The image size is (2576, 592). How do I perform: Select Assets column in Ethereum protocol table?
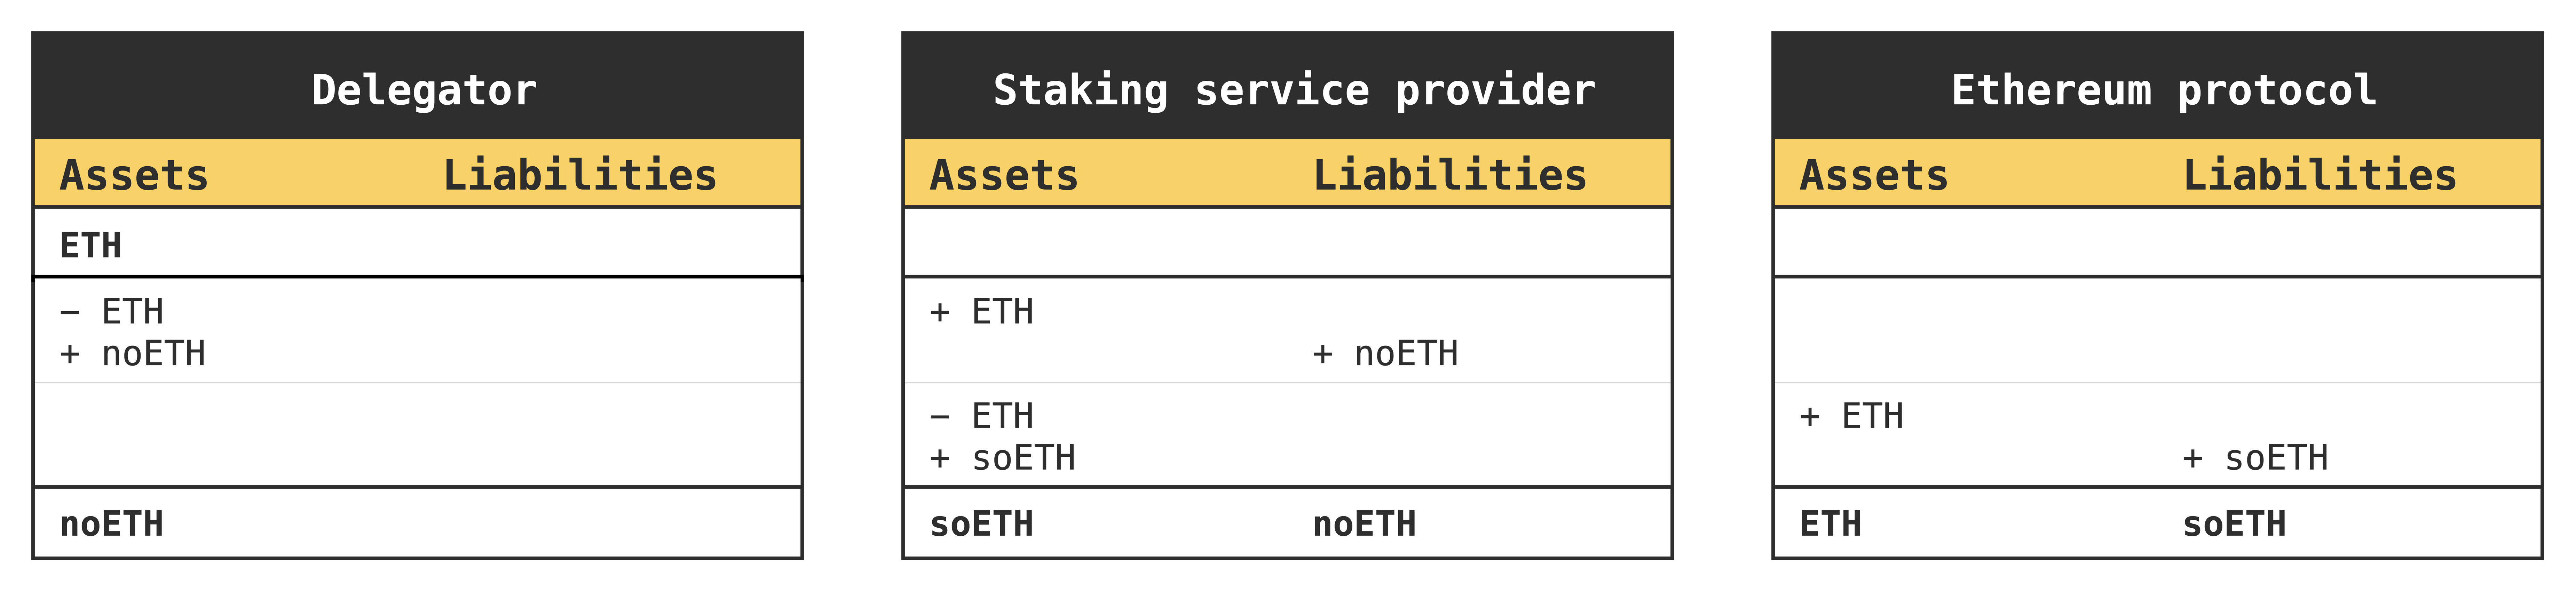click(x=1874, y=175)
